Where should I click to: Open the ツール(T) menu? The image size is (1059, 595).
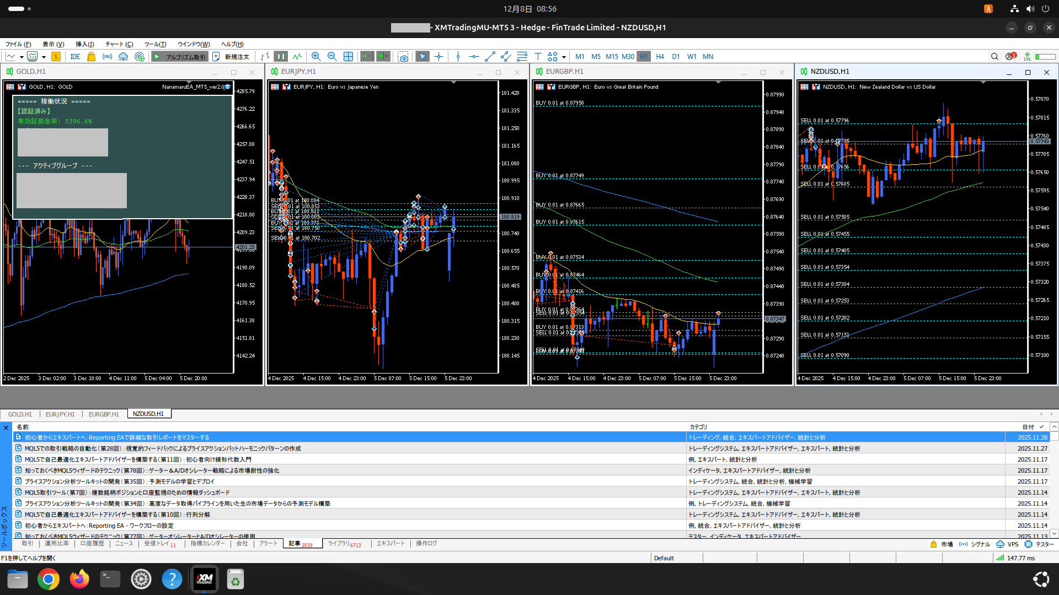(155, 44)
